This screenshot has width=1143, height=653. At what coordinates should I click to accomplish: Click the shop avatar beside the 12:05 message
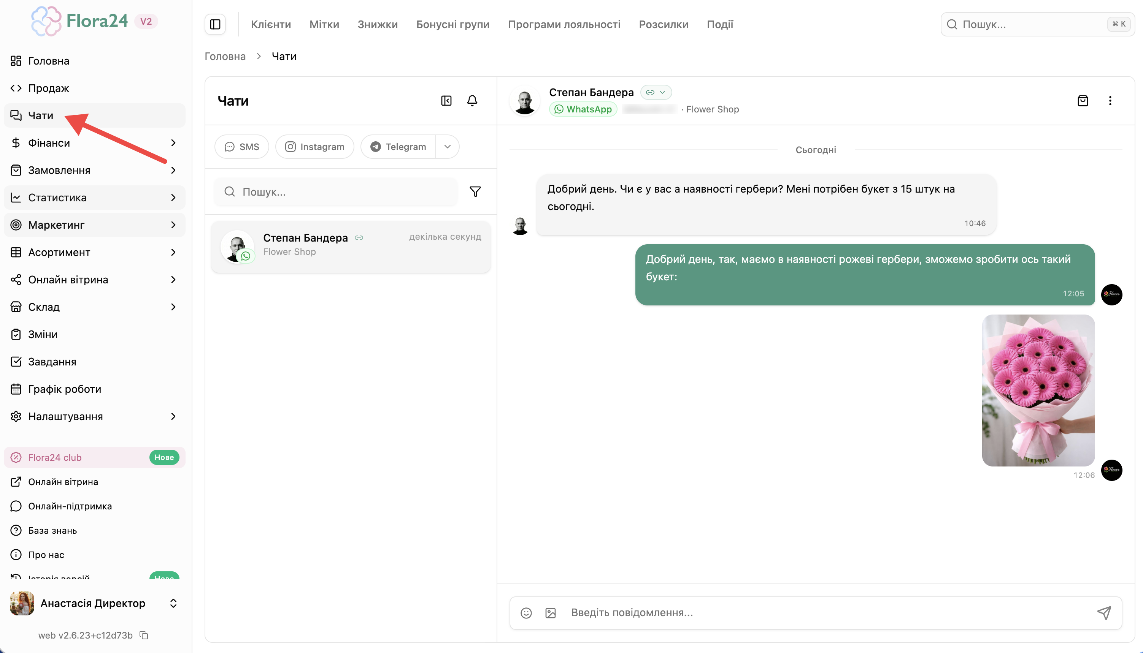click(1111, 295)
